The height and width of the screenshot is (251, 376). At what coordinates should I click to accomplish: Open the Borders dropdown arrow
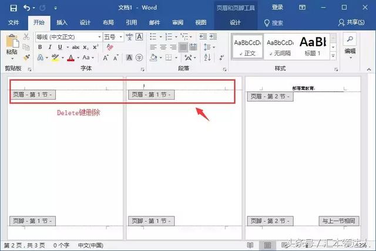point(176,57)
